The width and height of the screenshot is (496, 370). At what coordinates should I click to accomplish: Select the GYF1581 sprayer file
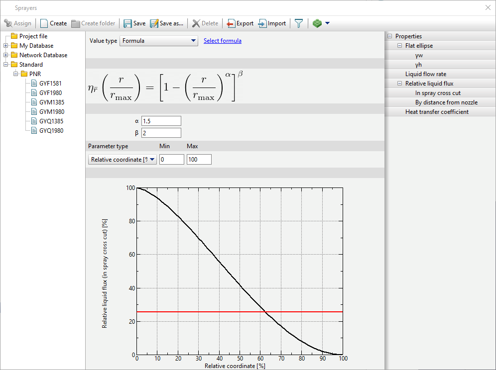(x=50, y=84)
